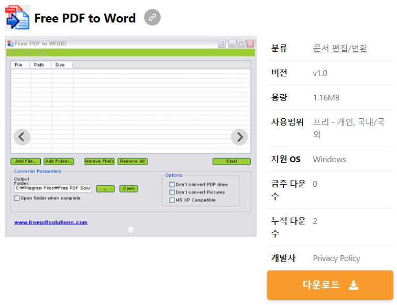
Task: Show the next screenshot with right arrow
Action: pyautogui.click(x=239, y=137)
